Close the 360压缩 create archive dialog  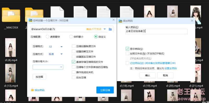tap(114, 20)
